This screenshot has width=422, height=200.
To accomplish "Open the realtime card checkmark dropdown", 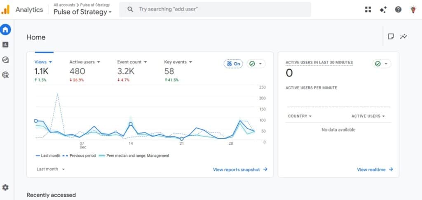I will [382, 64].
